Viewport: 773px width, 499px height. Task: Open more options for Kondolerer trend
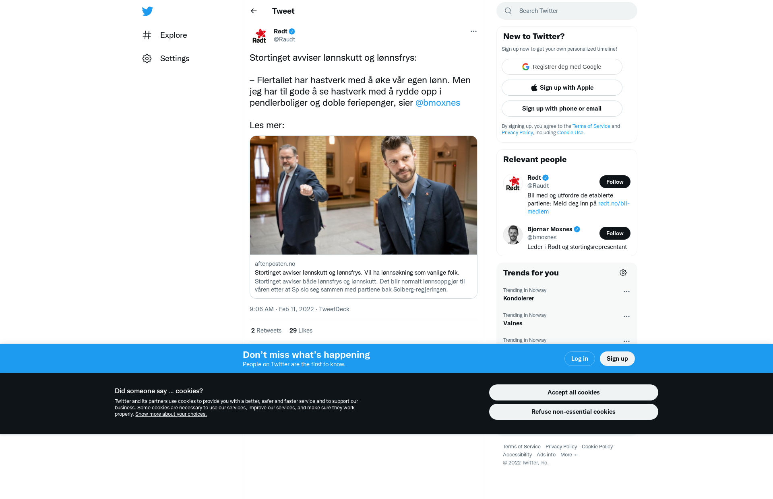626,292
